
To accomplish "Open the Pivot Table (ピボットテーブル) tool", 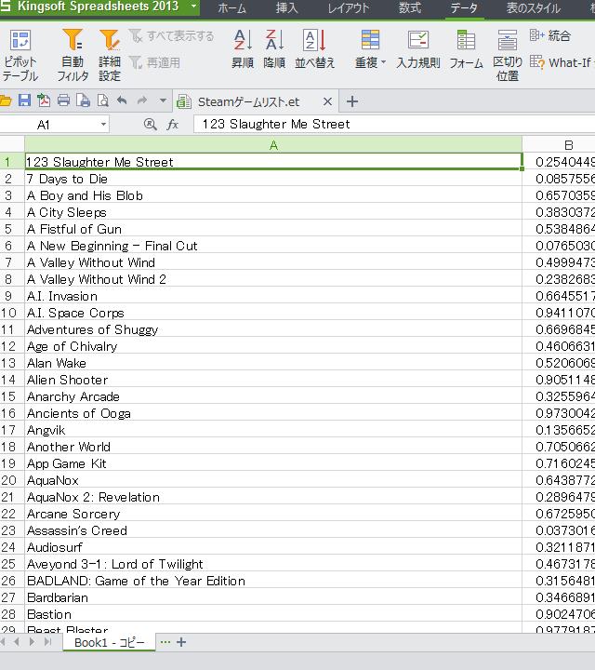I will (20, 55).
